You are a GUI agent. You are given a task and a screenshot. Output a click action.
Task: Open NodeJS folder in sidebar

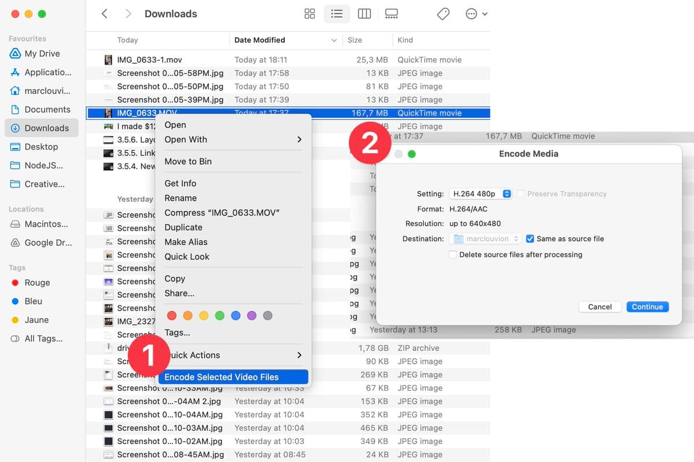pos(42,165)
